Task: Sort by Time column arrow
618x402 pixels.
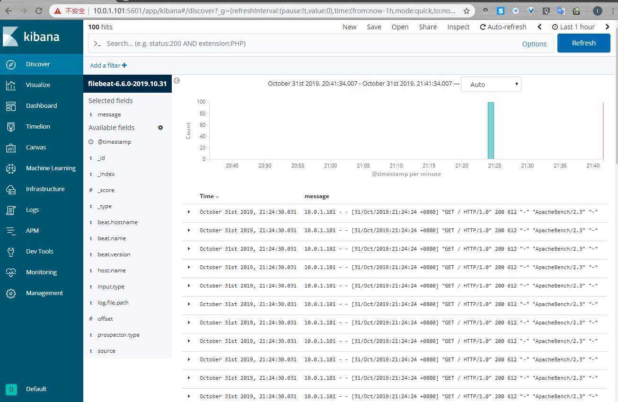Action: point(217,197)
